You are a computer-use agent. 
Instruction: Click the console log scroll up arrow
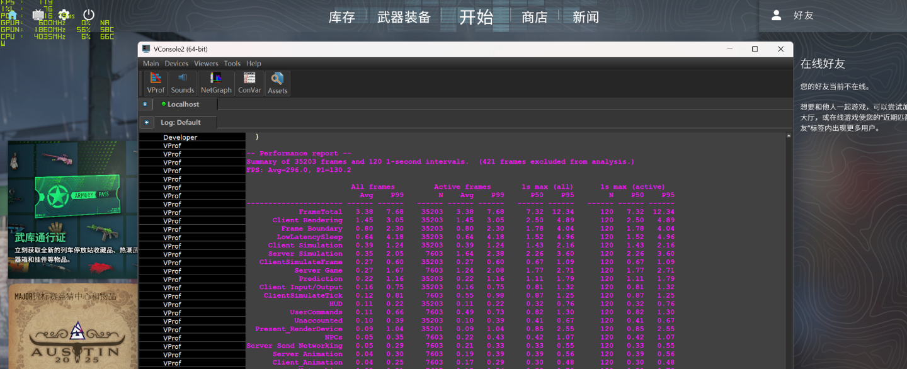pyautogui.click(x=789, y=136)
